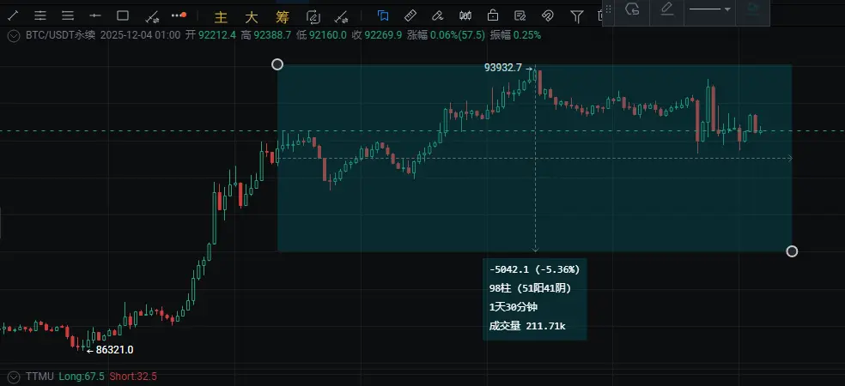Click the 成交量 211.71k volume text
845x386 pixels.
point(527,326)
